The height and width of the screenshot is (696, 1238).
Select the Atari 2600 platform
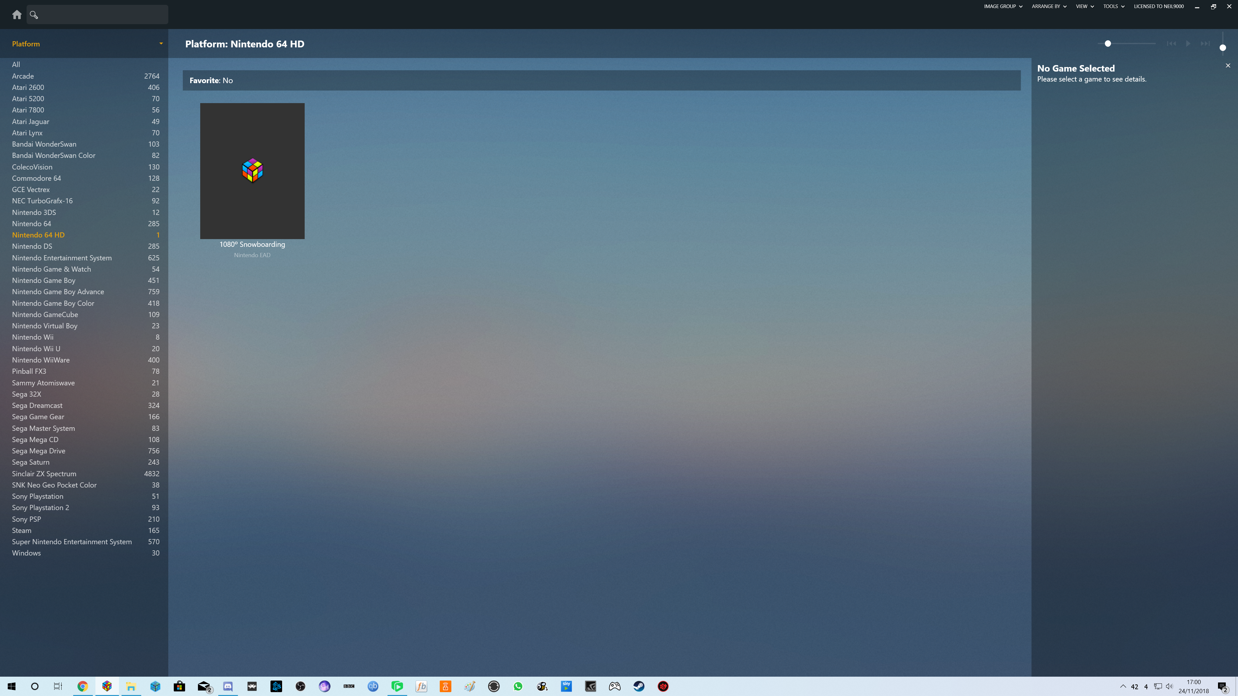(x=84, y=87)
